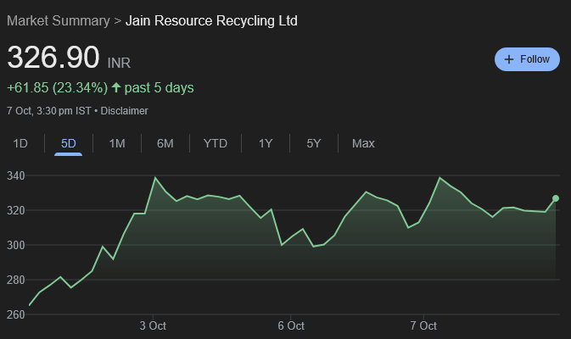Click the 326.90 price value
Image resolution: width=571 pixels, height=339 pixels.
coord(53,58)
